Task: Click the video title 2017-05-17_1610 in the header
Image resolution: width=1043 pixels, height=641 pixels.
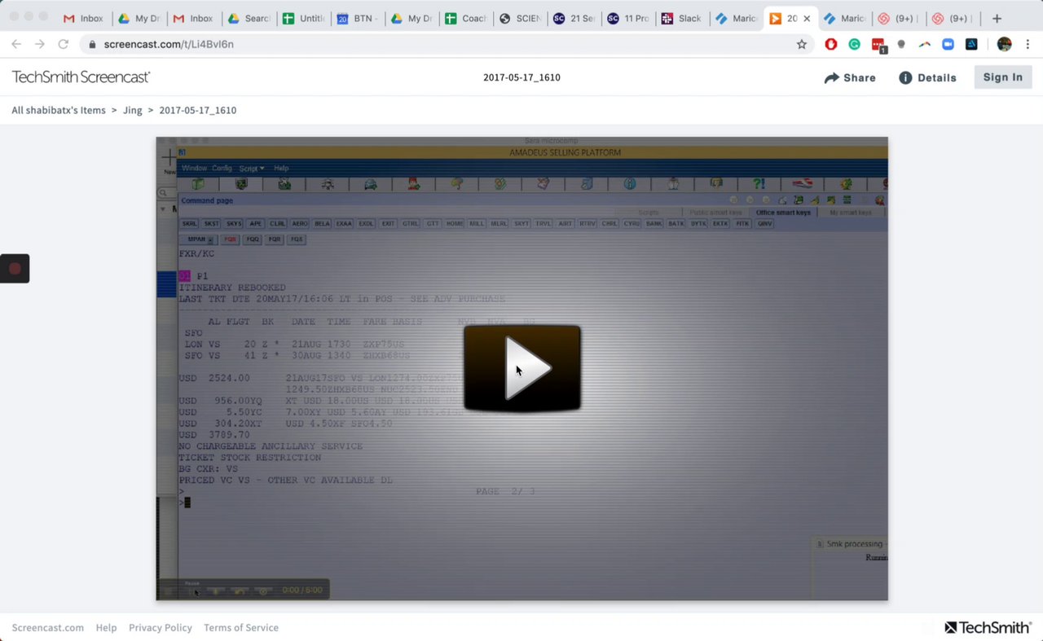Action: click(521, 77)
